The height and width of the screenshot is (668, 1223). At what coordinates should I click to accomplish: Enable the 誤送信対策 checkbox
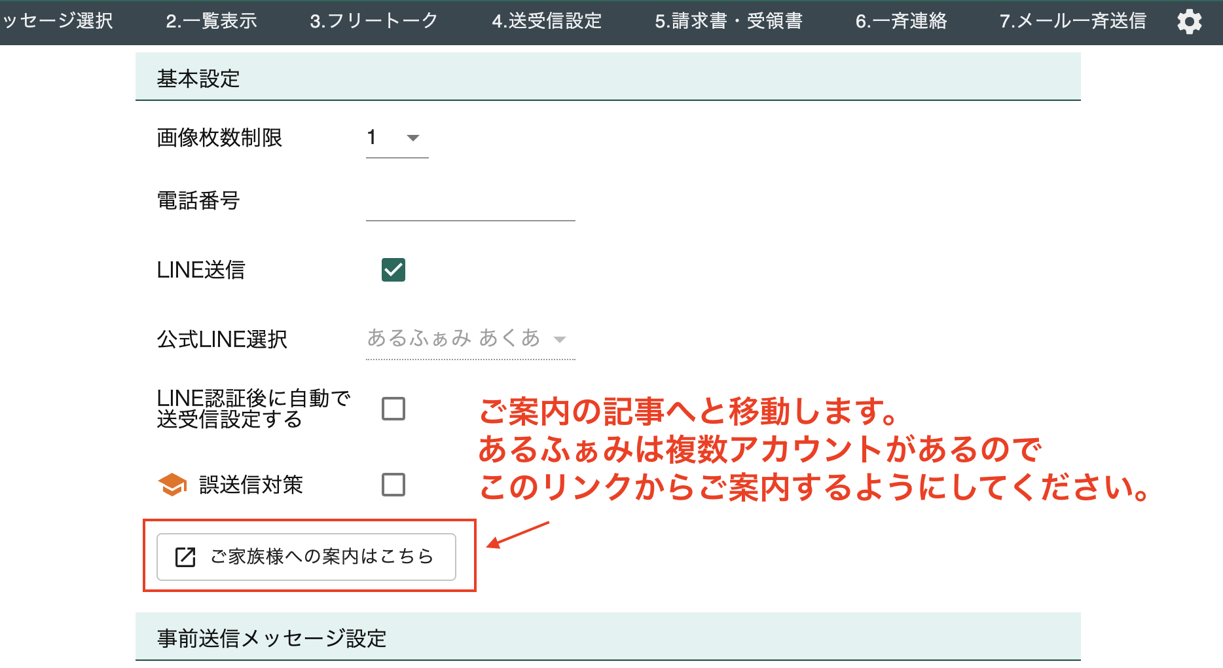(x=393, y=485)
